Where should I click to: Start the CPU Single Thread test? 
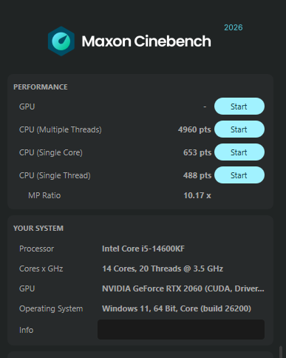(x=239, y=175)
